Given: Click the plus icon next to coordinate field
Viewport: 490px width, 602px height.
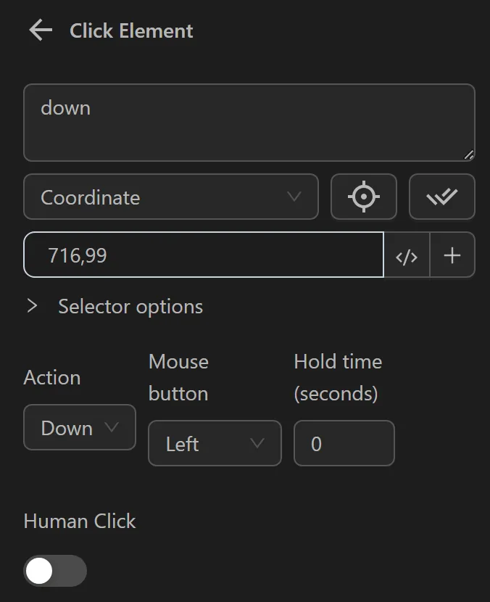Looking at the screenshot, I should (453, 255).
